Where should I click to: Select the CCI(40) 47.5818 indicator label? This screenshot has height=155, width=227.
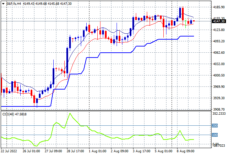point(14,114)
